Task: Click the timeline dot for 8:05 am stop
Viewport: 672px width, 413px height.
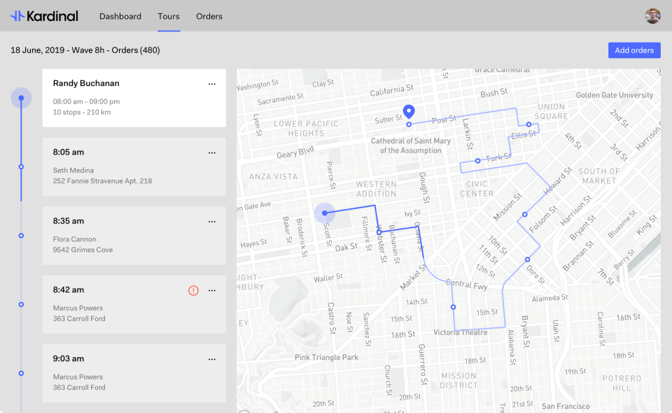Action: (x=21, y=167)
